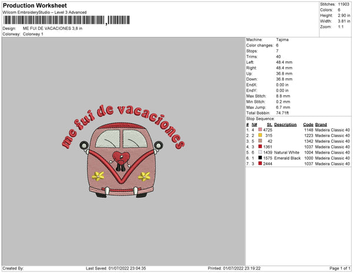Click the Natural White swatch in stop 5
The image size is (353, 273).
click(260, 152)
